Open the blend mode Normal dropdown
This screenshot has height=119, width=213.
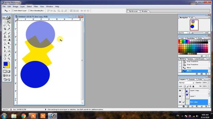tap(186, 83)
